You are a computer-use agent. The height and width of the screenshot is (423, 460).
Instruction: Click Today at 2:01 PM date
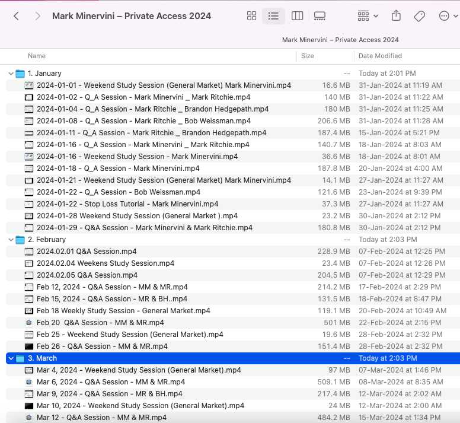[x=387, y=74]
